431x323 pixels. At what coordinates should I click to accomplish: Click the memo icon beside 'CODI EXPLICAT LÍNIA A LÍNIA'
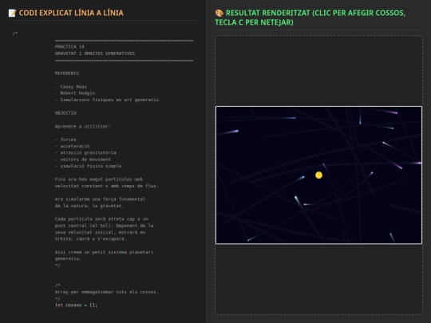(x=12, y=13)
